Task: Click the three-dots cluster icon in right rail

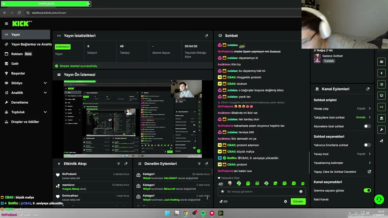Action: (381, 141)
